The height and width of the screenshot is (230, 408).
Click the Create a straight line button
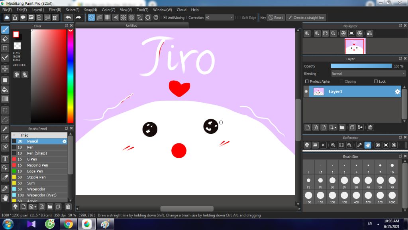point(306,18)
